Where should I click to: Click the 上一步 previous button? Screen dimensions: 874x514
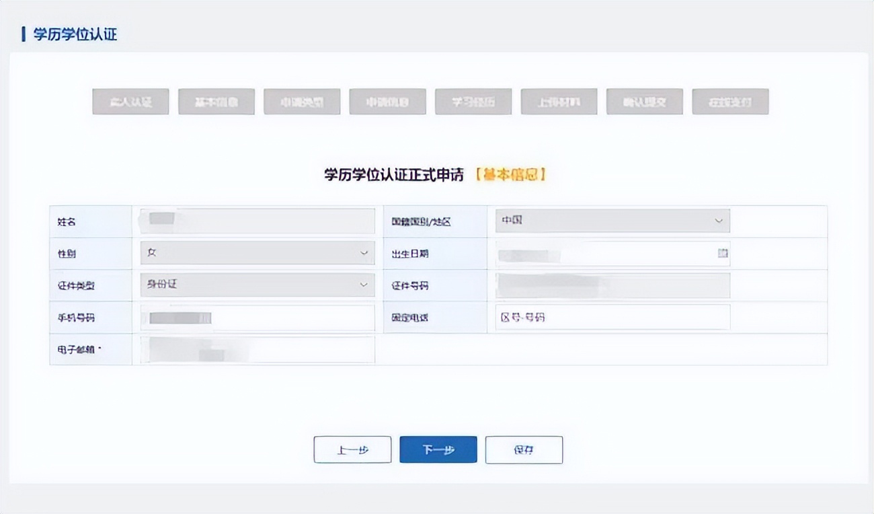click(x=352, y=449)
